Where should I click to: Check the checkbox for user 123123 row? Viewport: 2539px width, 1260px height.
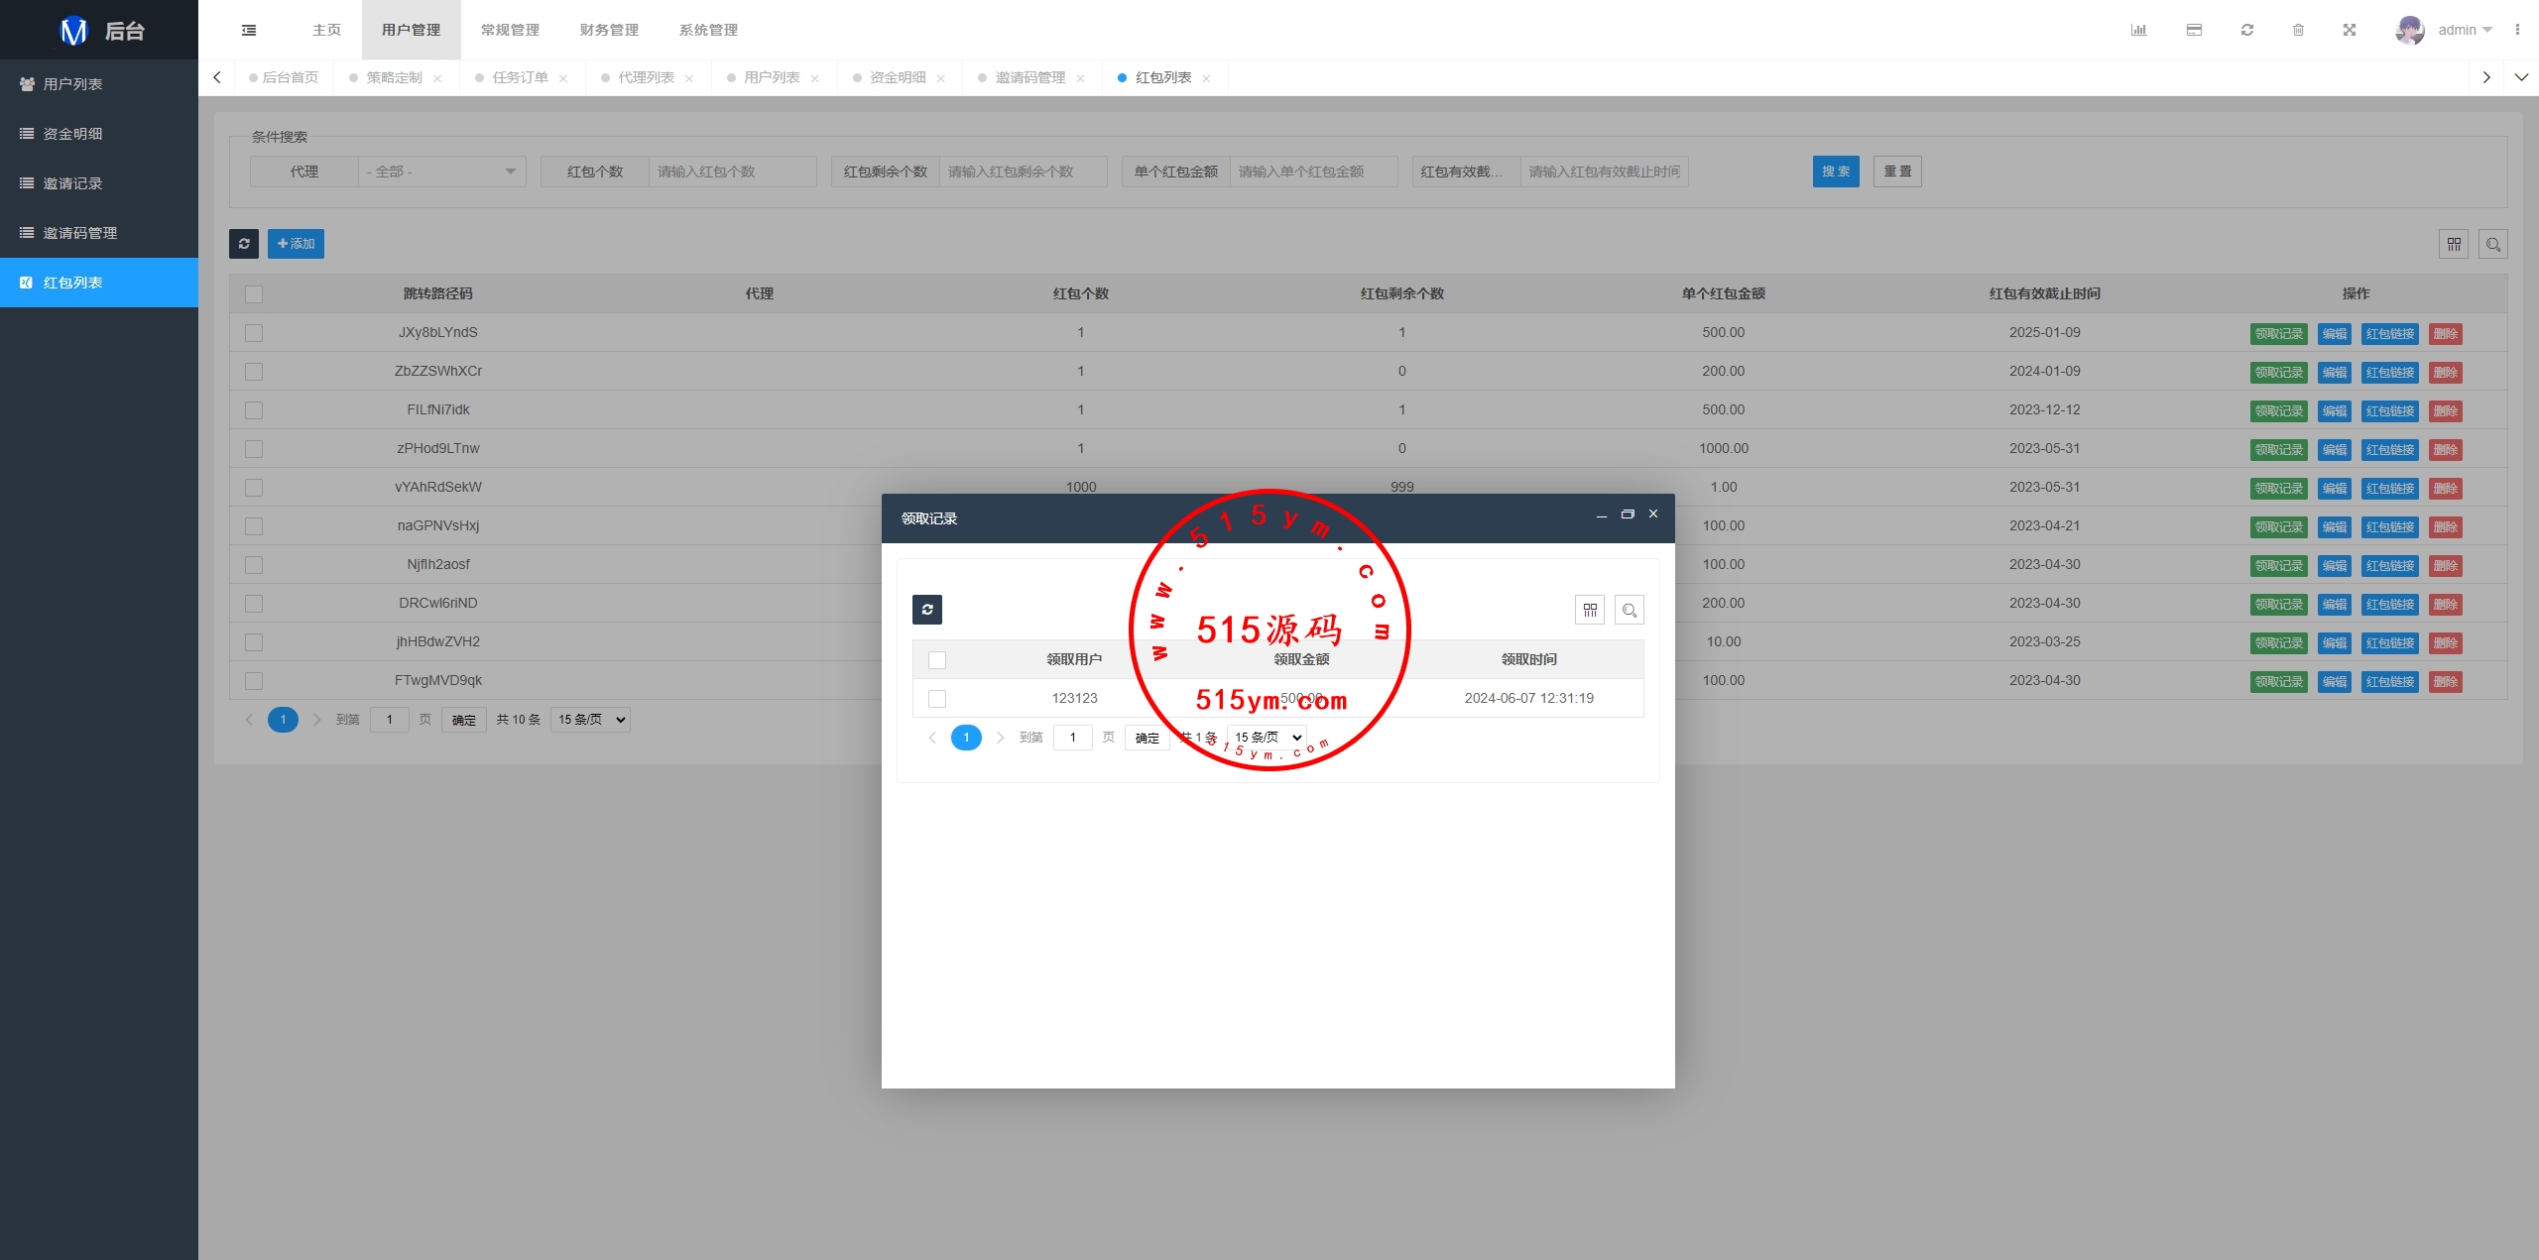point(936,699)
